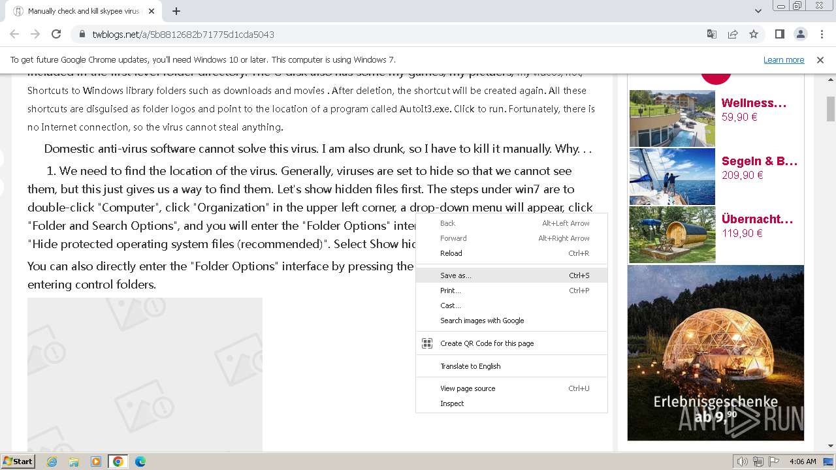Viewport: 836px width, 470px height.
Task: Click the scrollbar up arrow
Action: (x=831, y=80)
